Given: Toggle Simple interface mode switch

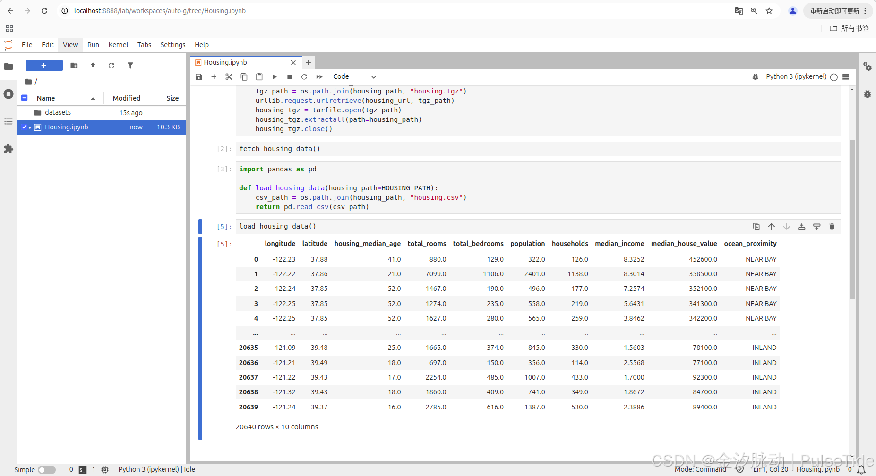Looking at the screenshot, I should (x=47, y=470).
